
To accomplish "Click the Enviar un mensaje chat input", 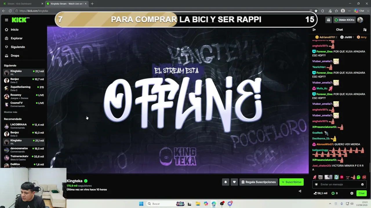I will pos(339,185).
